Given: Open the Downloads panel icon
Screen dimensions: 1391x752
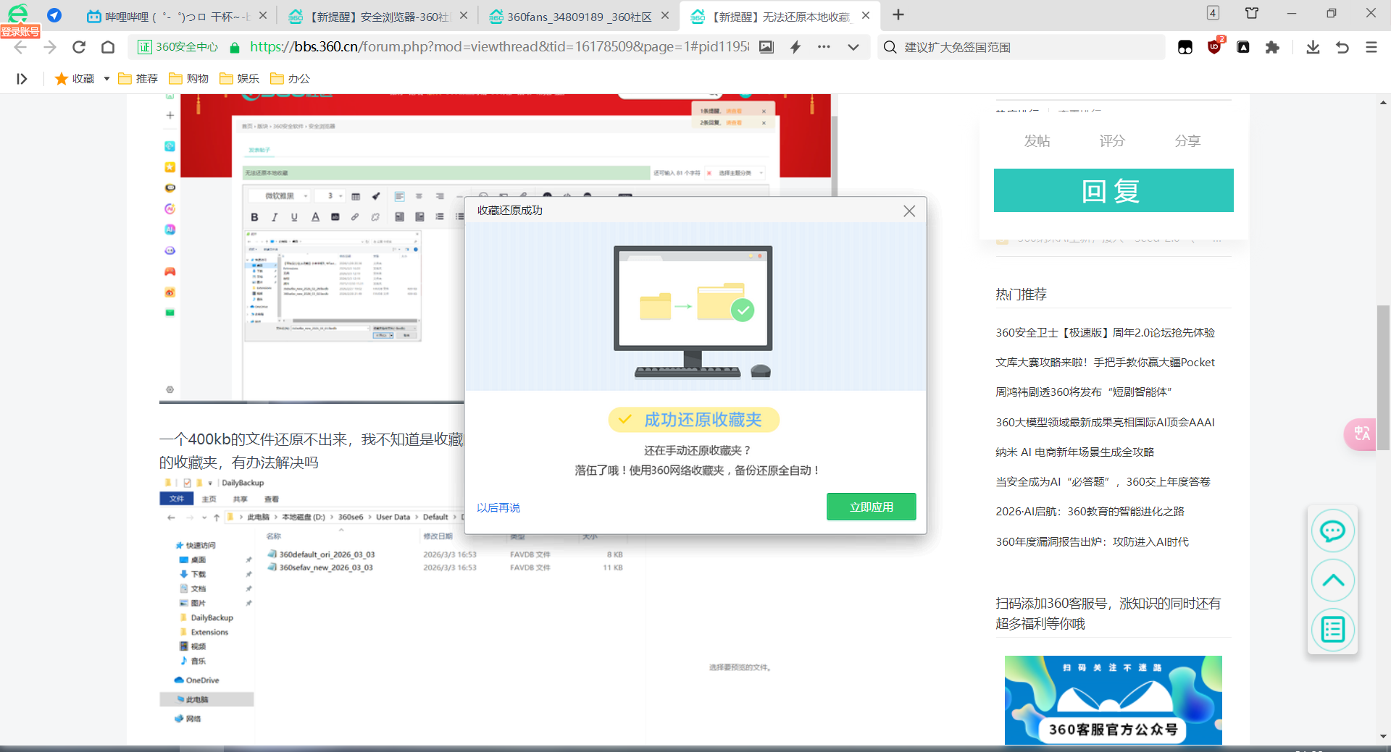Looking at the screenshot, I should [1313, 46].
